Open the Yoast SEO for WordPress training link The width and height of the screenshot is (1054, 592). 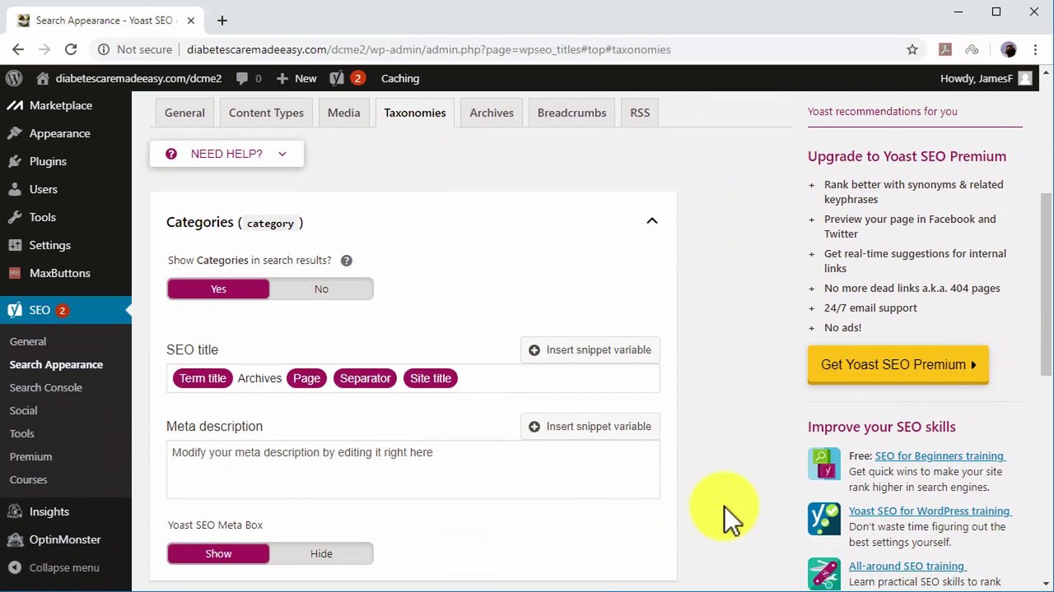click(x=930, y=511)
